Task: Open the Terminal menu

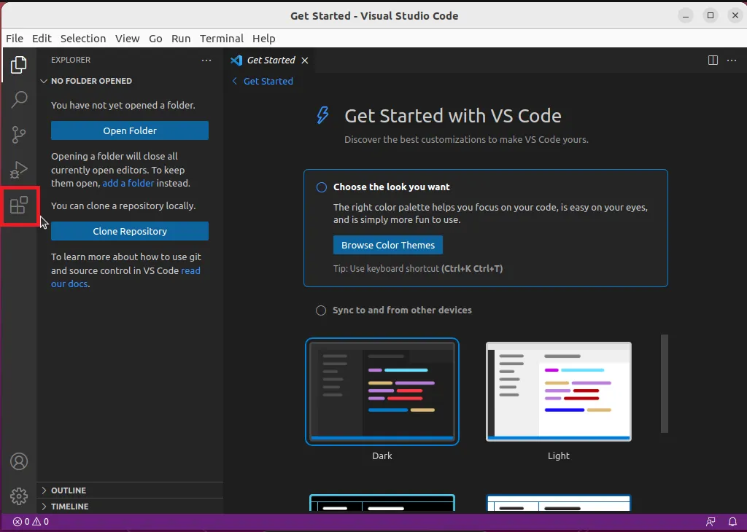Action: click(222, 39)
